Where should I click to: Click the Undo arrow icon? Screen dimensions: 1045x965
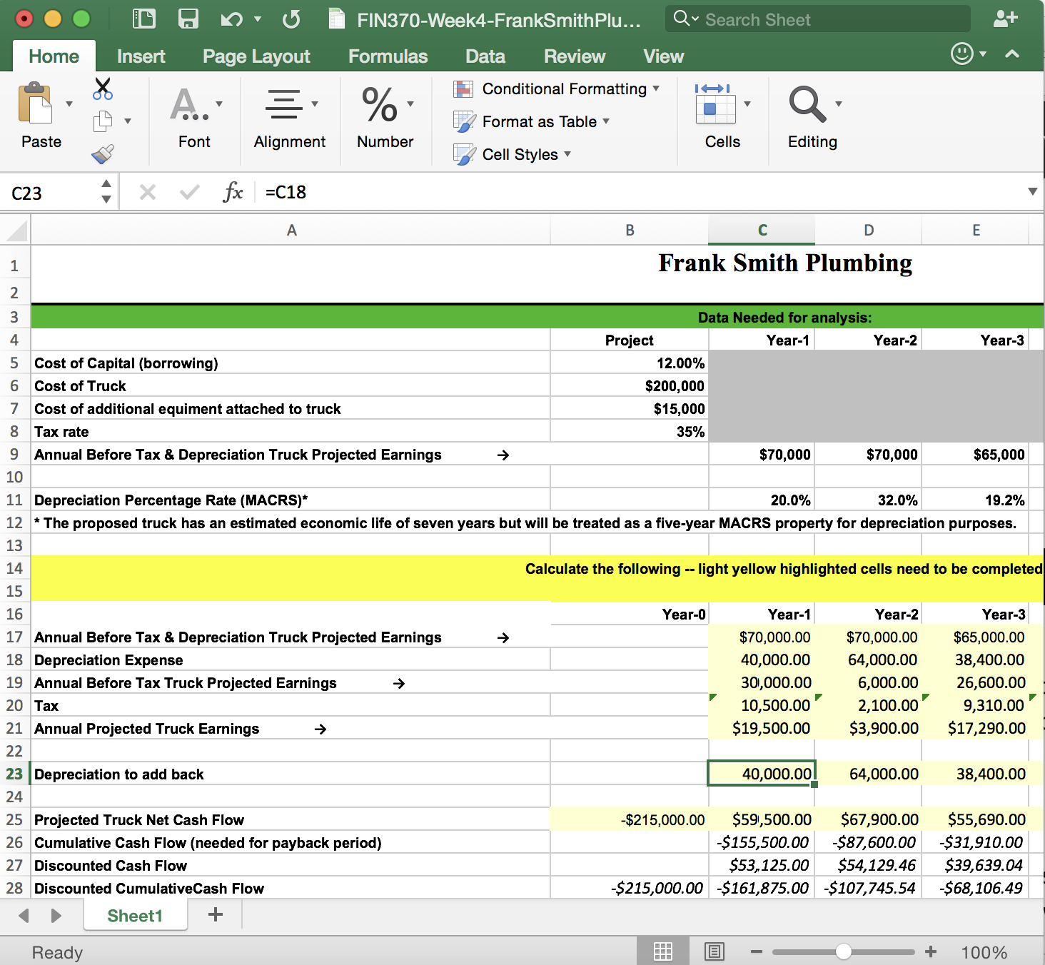231,19
